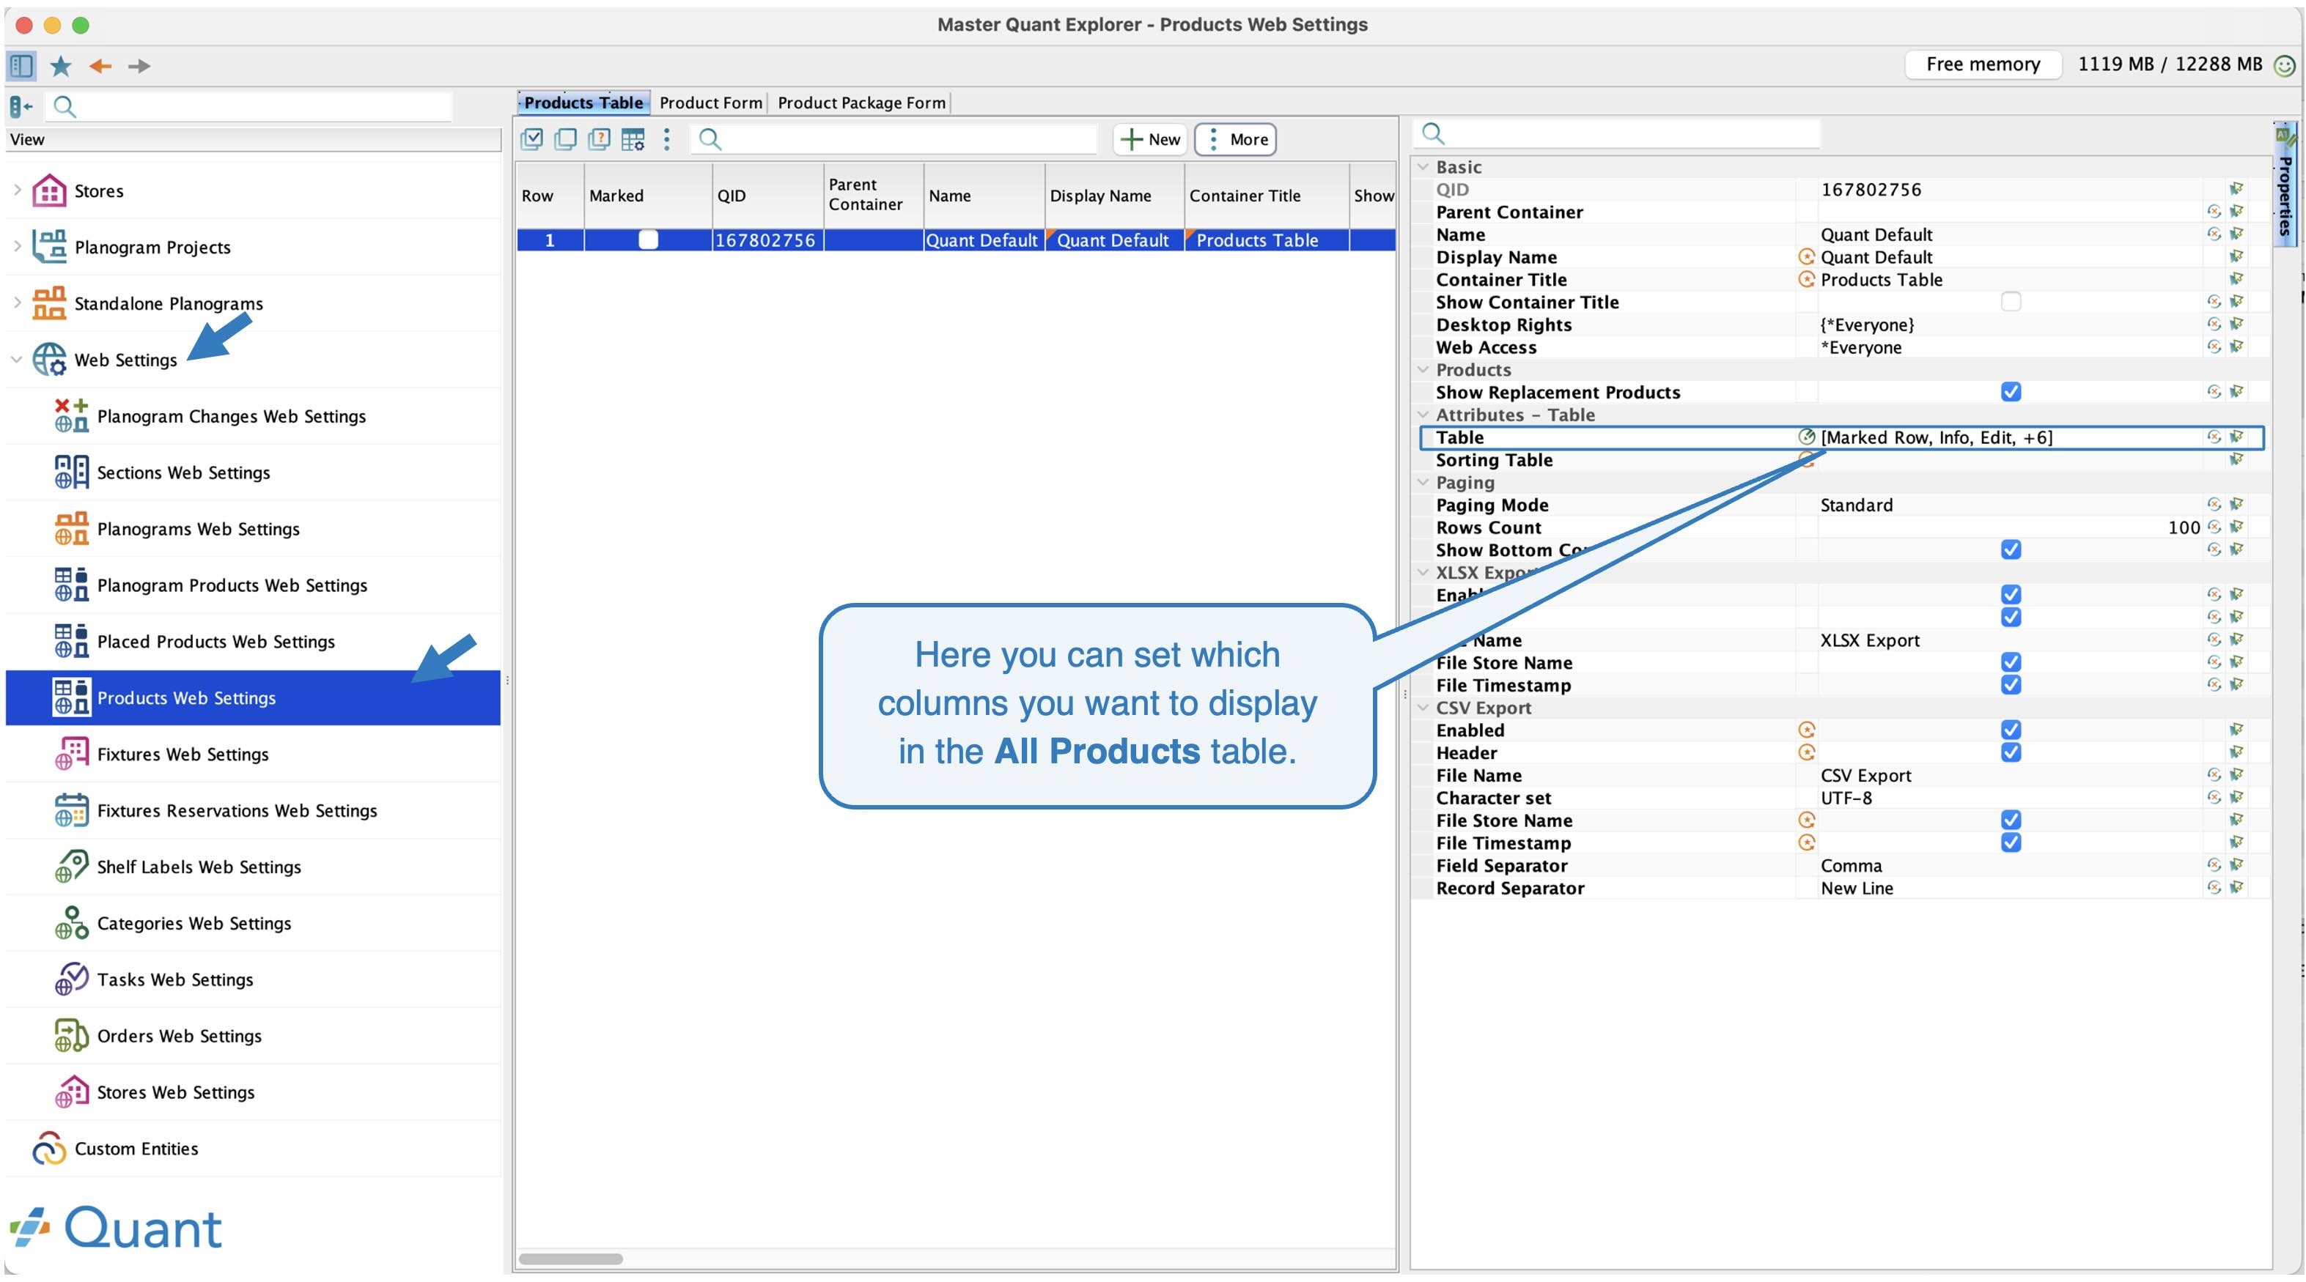Expand Planogram Projects node
This screenshot has height=1282, width=2306.
(x=17, y=247)
